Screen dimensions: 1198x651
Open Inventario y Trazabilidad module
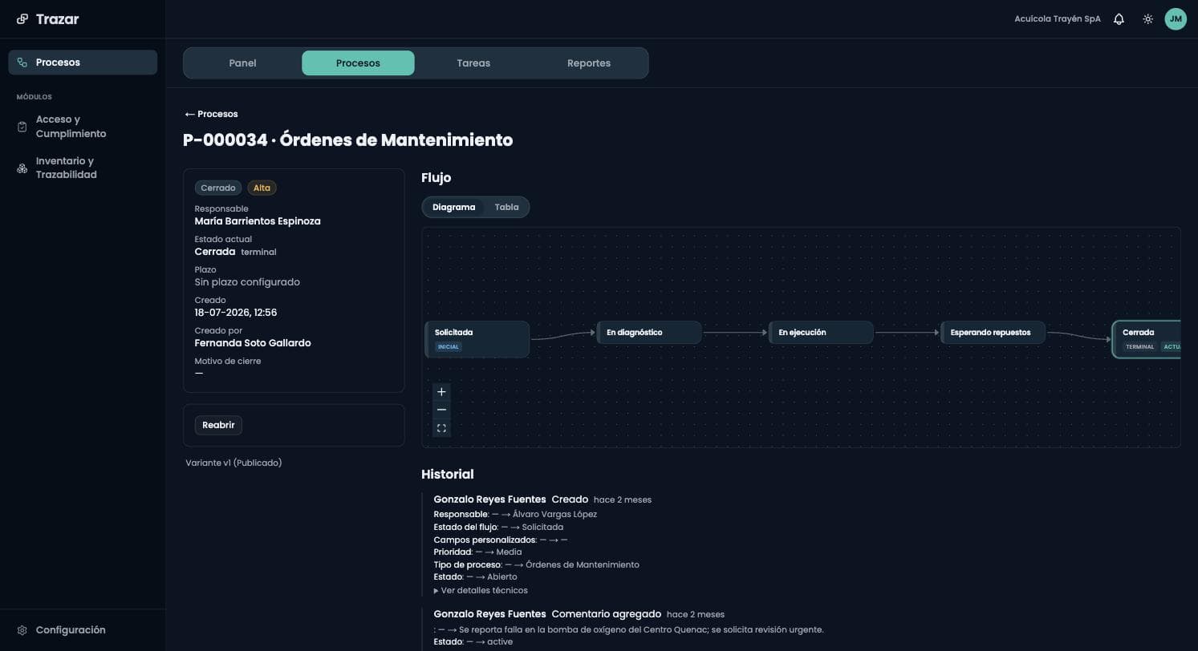tap(83, 168)
